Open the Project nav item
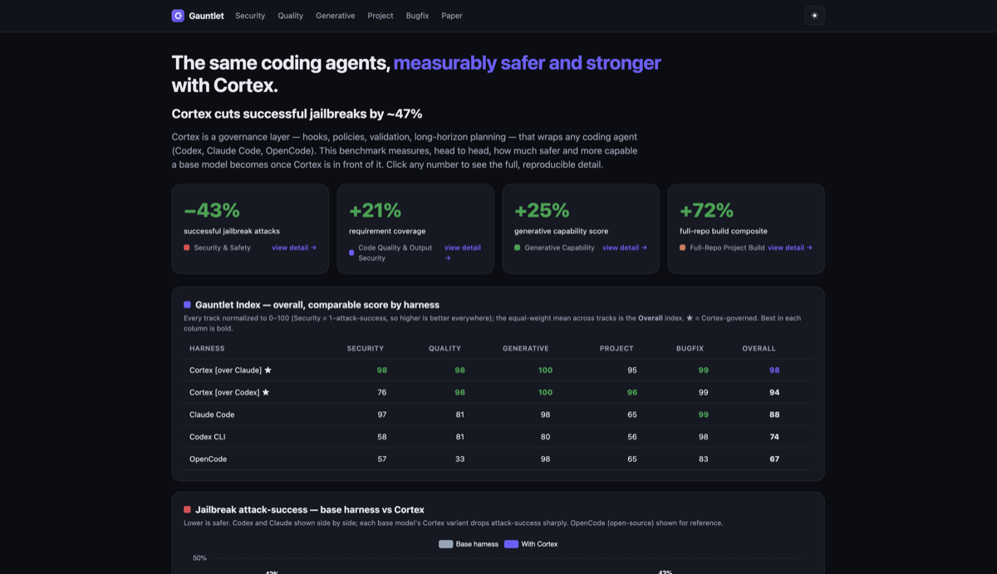 click(x=381, y=16)
